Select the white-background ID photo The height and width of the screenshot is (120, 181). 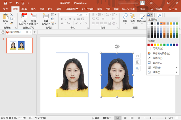[72, 75]
